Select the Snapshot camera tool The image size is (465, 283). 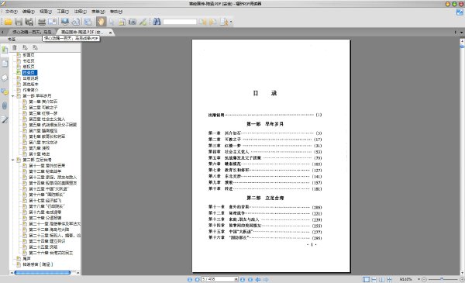coord(133,22)
